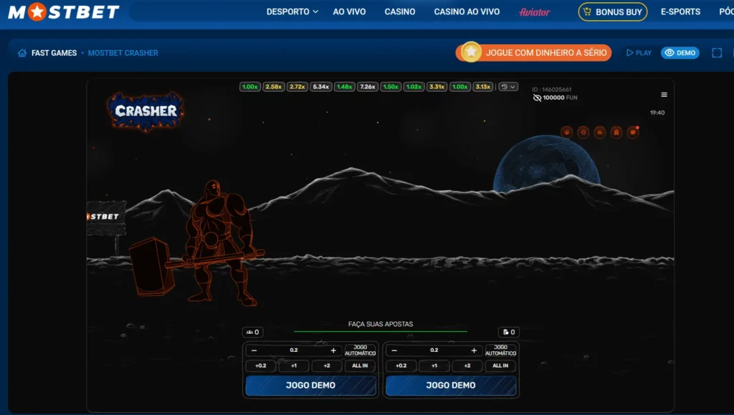Open the orange bar chart statistics icon
Viewport: 734px width, 415px height.
pos(600,133)
